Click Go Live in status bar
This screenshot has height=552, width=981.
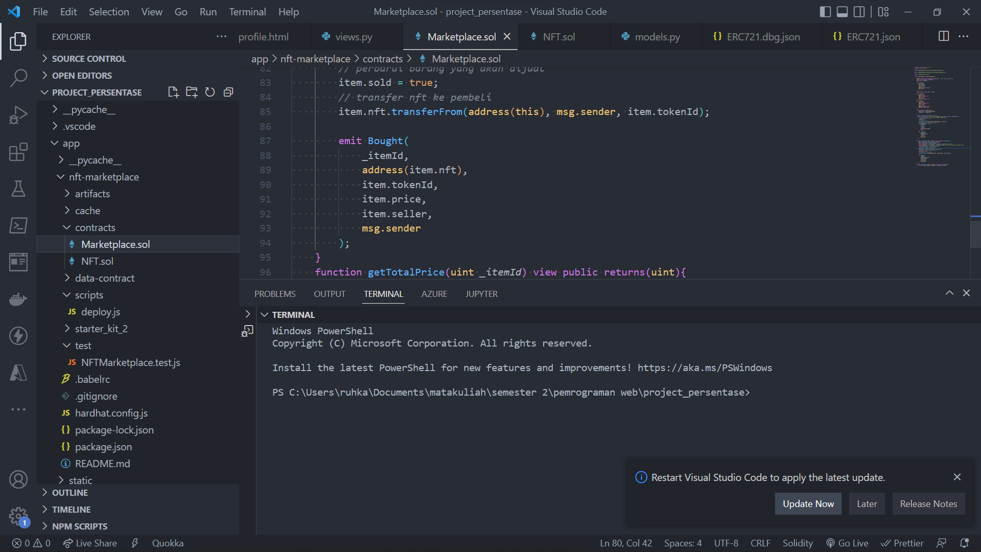847,543
